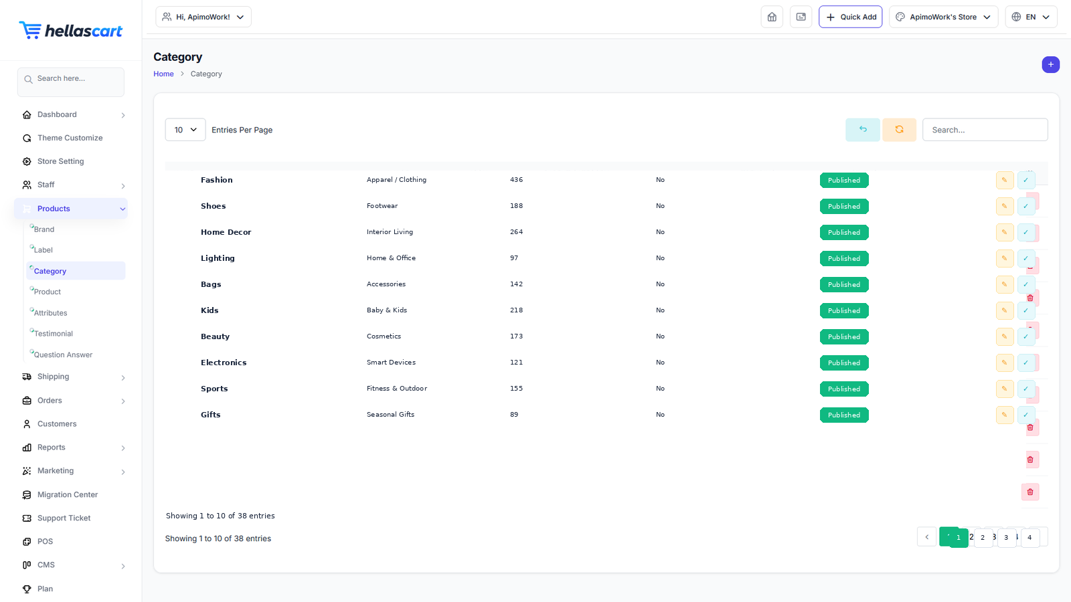Image resolution: width=1071 pixels, height=602 pixels.
Task: Click the checkmark icon in Lighting row
Action: coord(1026,258)
